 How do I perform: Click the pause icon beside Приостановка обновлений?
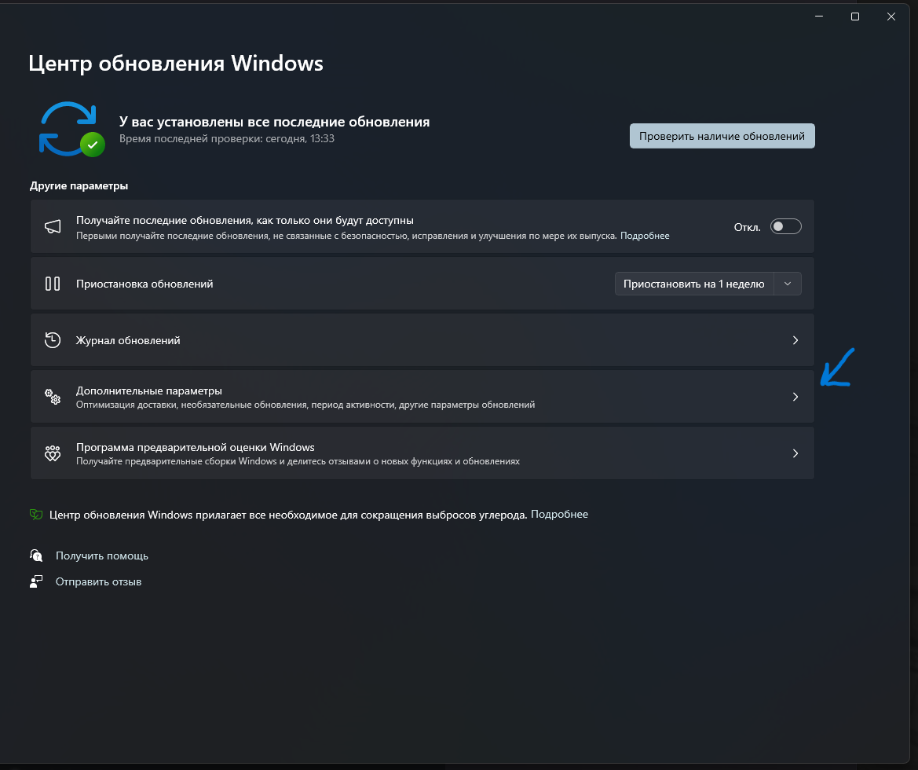(53, 284)
